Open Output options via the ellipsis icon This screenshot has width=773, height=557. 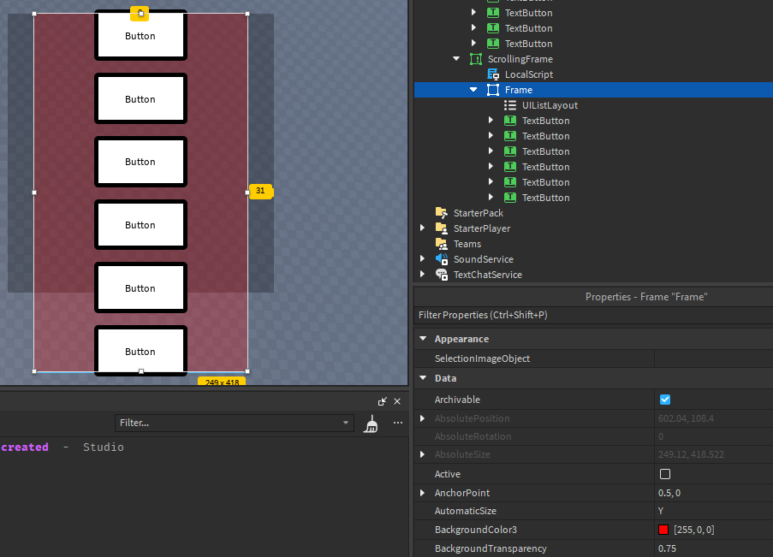coord(397,424)
